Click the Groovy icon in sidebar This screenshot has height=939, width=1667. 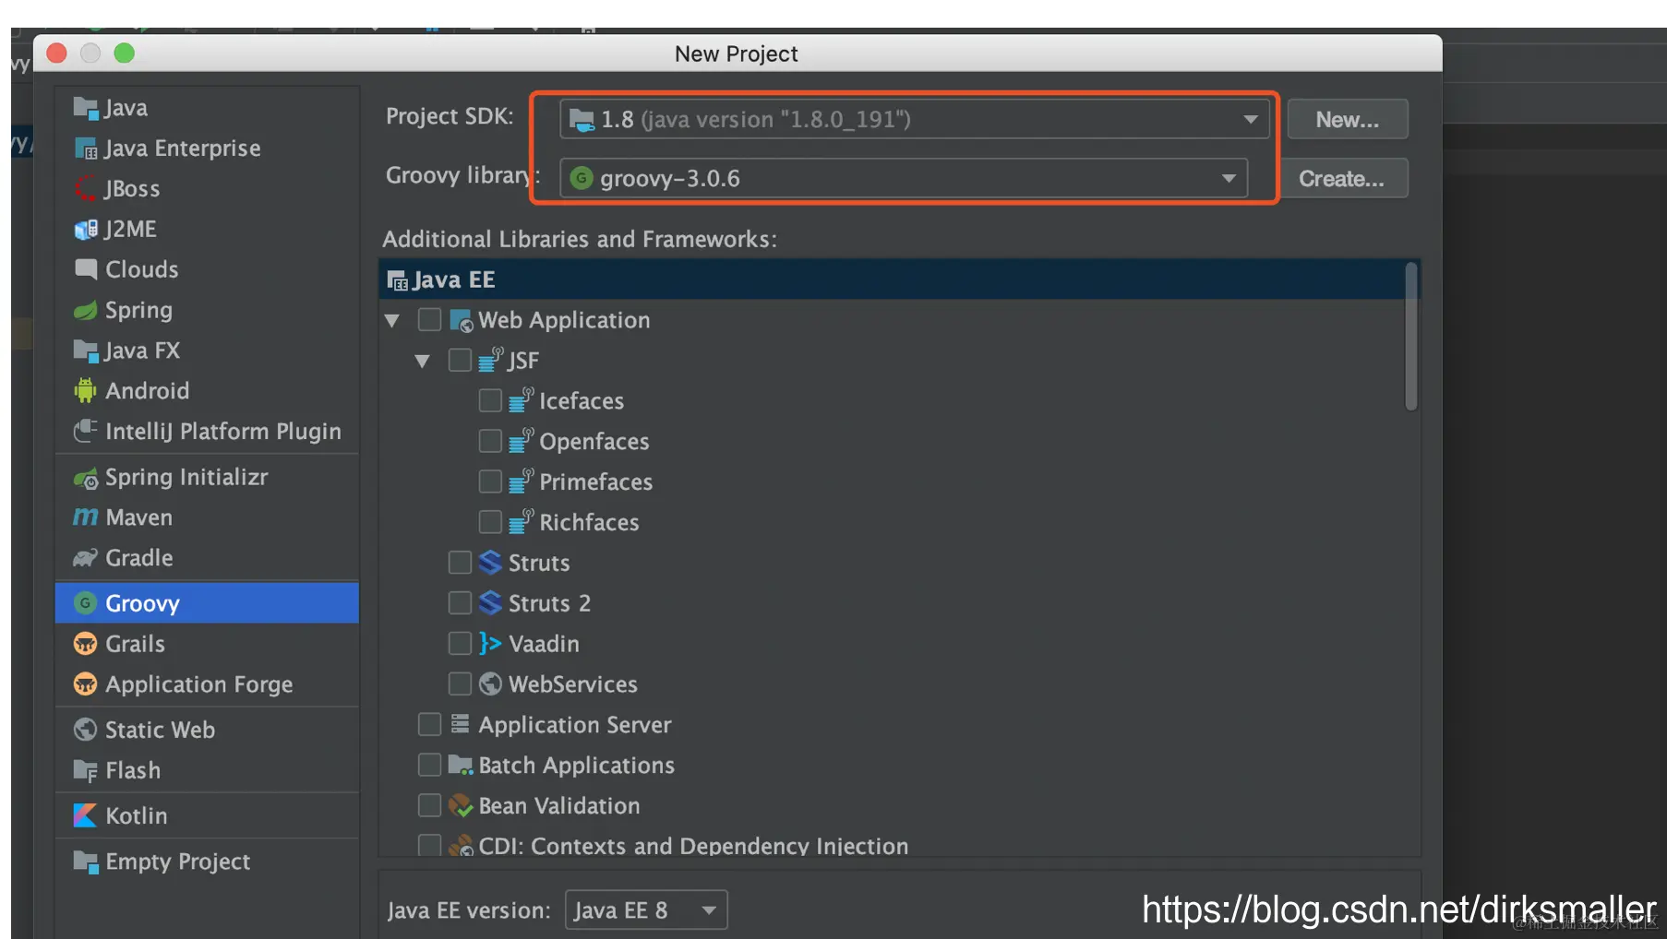(x=85, y=603)
